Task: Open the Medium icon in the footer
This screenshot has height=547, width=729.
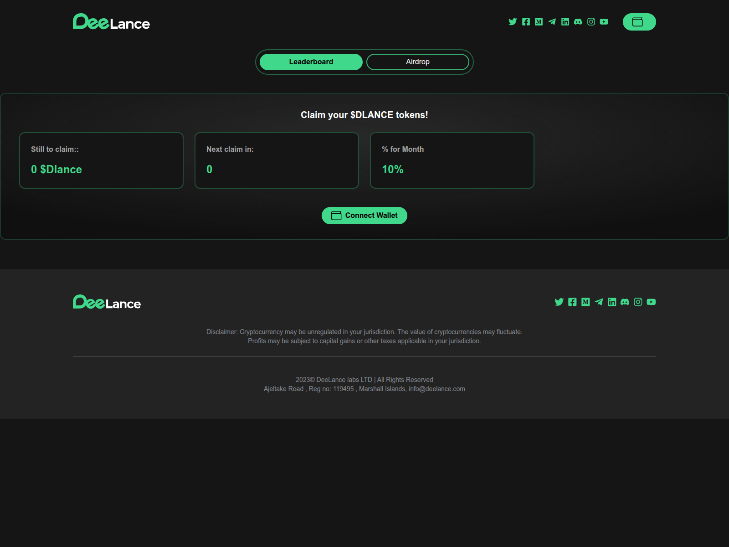Action: 585,302
